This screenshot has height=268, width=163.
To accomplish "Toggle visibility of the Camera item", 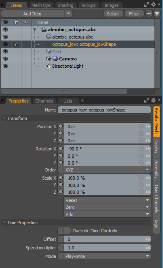I will click(x=5, y=59).
